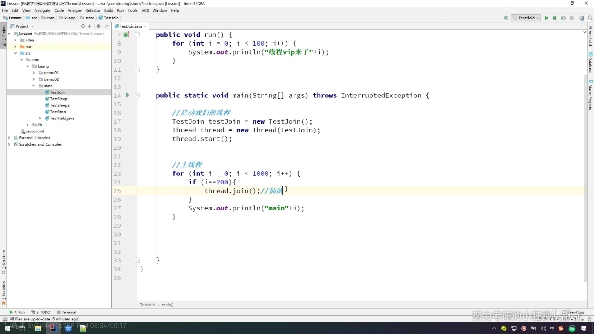Open the Refactor menu

coord(93,10)
